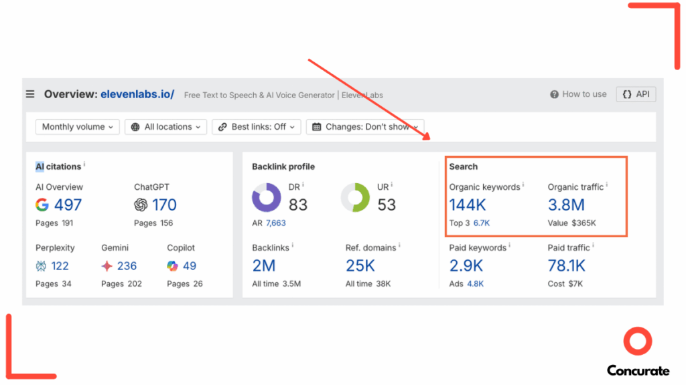Open Perplexity citations value 122
Image resolution: width=686 pixels, height=385 pixels.
point(60,266)
